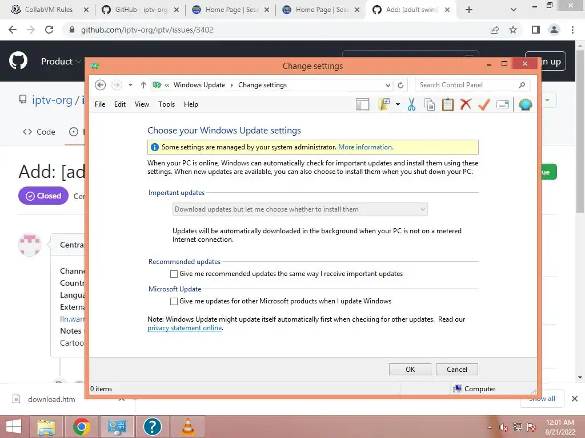Image resolution: width=585 pixels, height=438 pixels.
Task: Open a new Chrome tab
Action: (x=469, y=10)
